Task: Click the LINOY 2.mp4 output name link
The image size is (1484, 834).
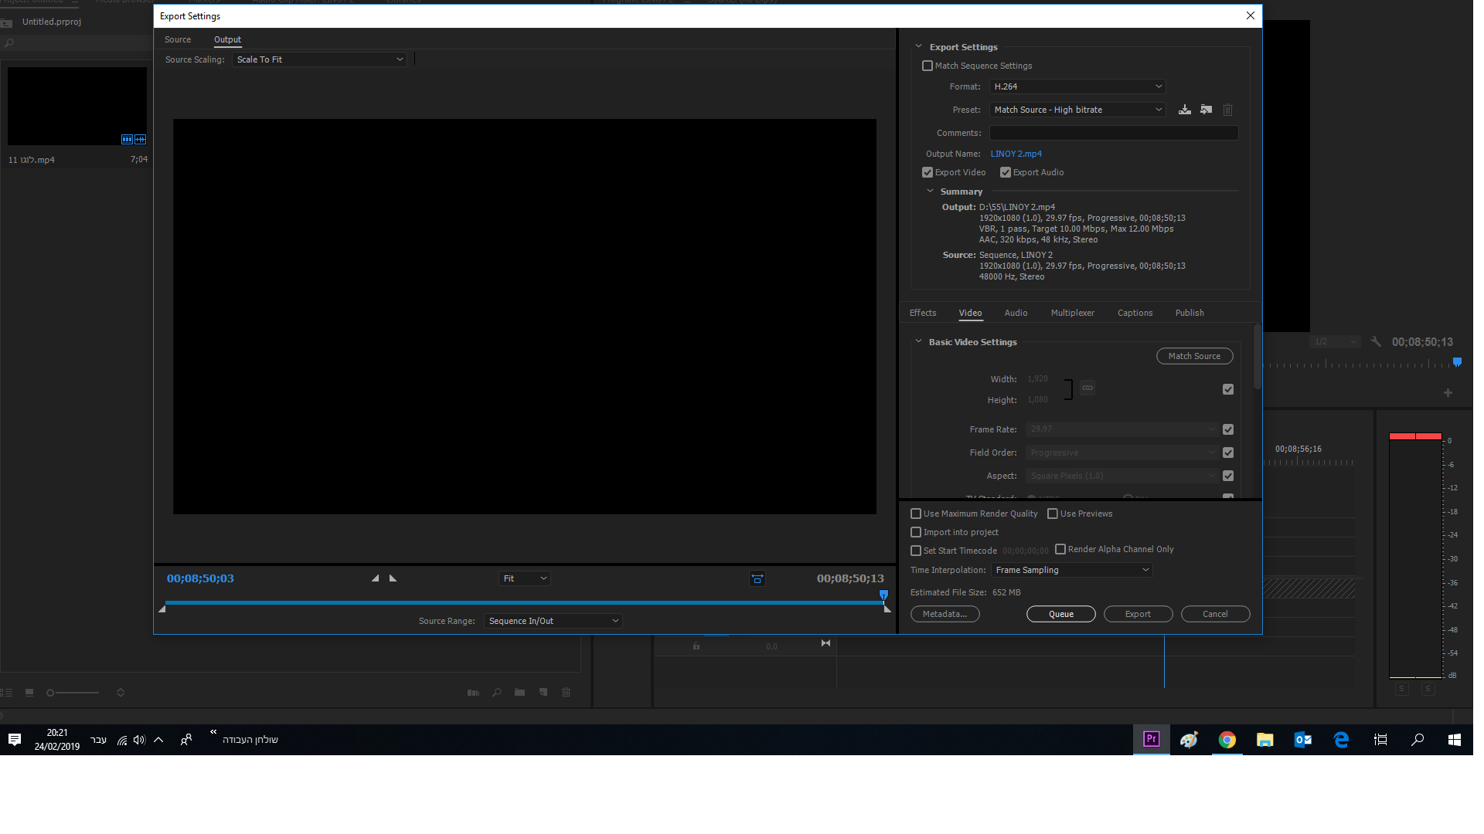Action: [x=1016, y=154]
